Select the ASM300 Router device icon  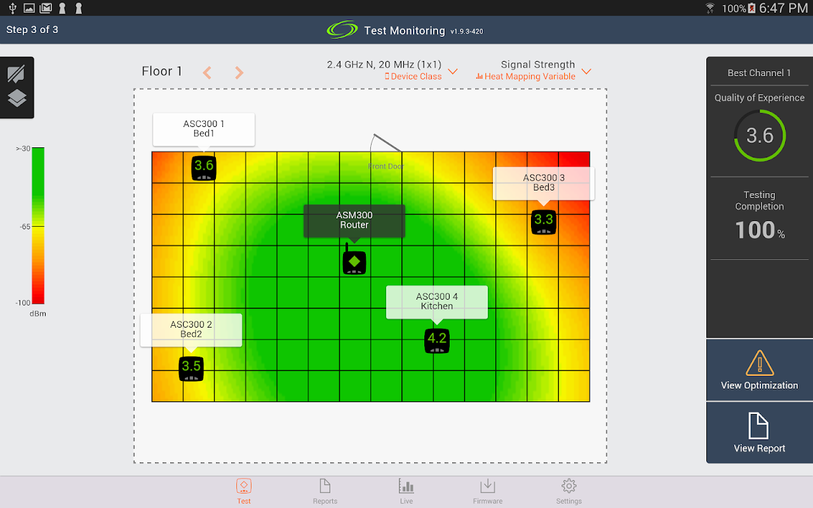coord(354,261)
